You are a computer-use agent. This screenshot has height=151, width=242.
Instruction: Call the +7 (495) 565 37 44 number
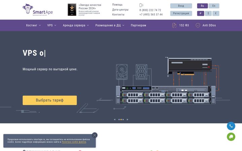(151, 14)
